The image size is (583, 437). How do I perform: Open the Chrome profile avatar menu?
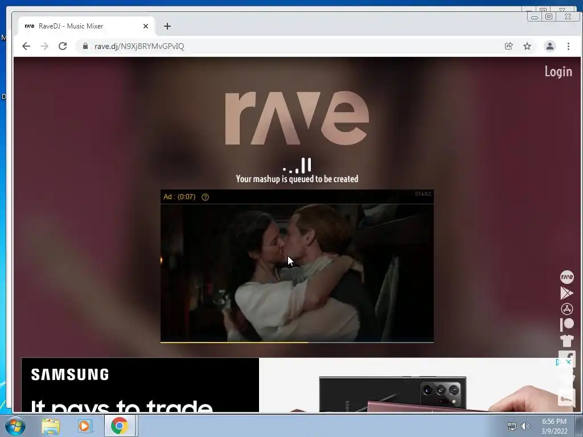point(550,46)
